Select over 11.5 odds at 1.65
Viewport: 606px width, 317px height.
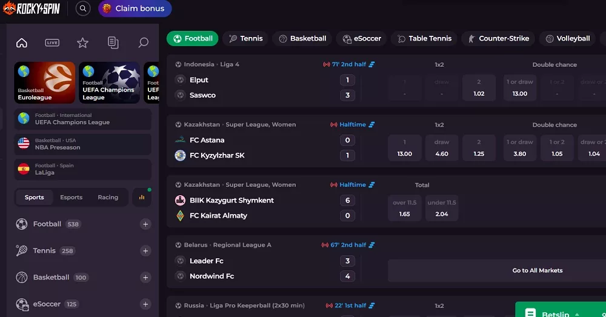click(404, 208)
